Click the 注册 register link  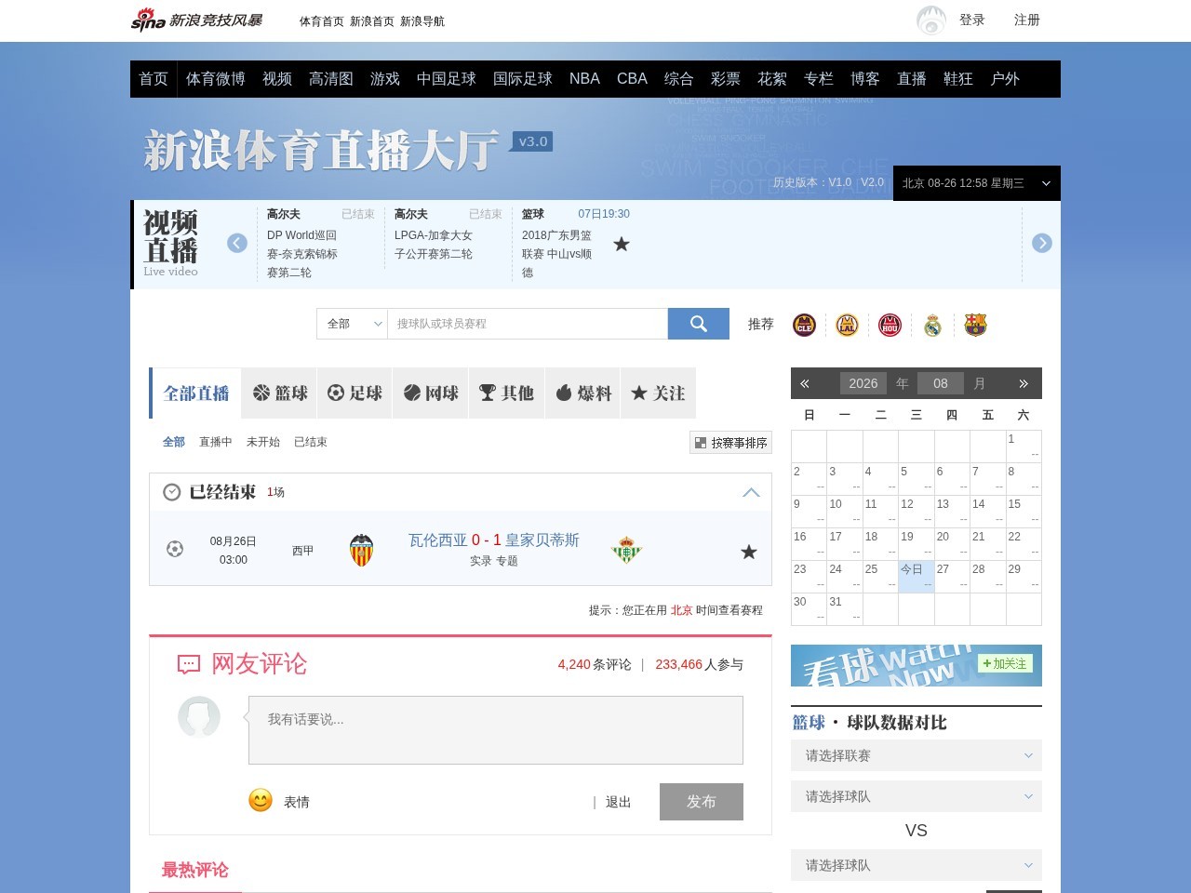pos(1027,20)
